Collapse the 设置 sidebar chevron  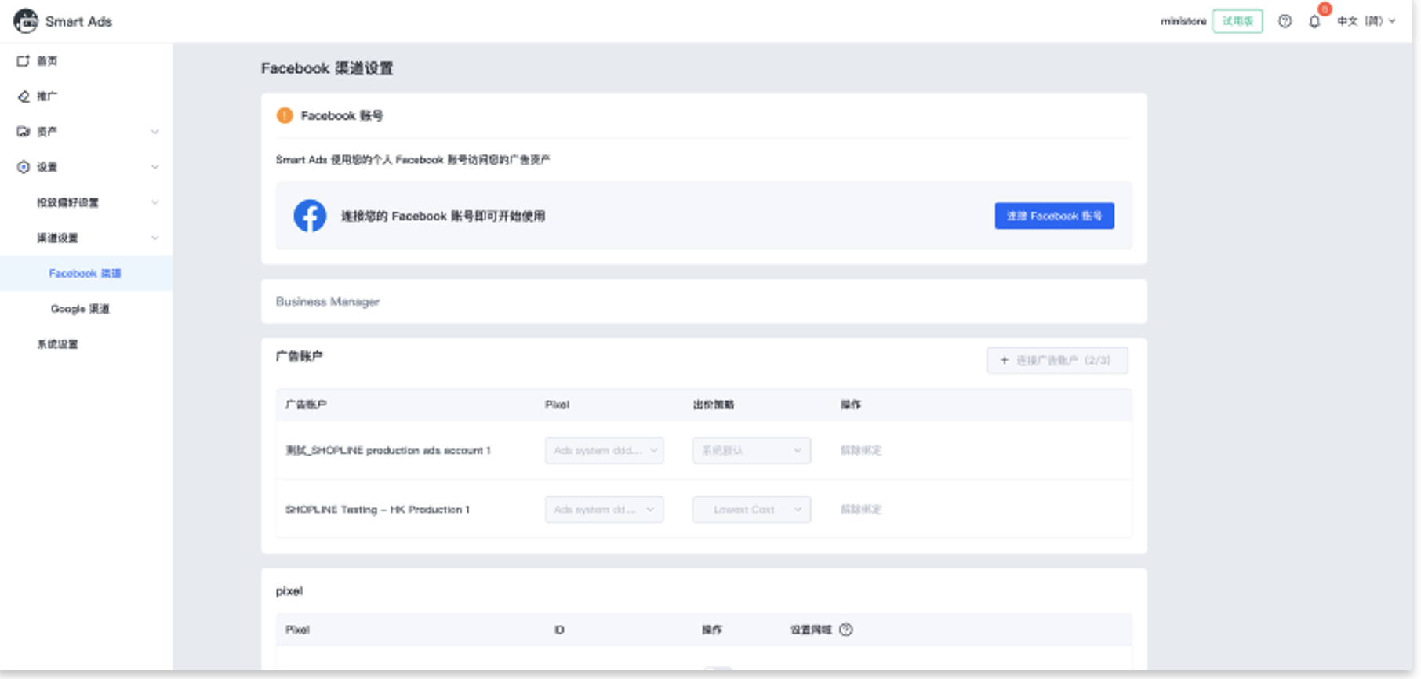(154, 167)
